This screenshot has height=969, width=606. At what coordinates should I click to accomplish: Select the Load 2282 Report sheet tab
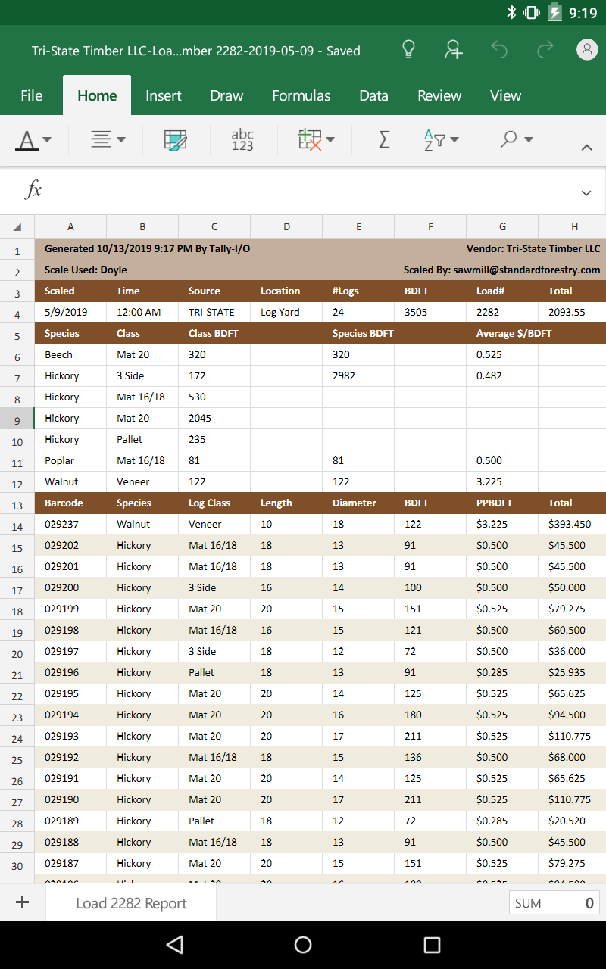(x=131, y=903)
